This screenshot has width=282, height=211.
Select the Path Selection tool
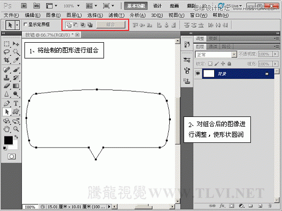coord(7,112)
